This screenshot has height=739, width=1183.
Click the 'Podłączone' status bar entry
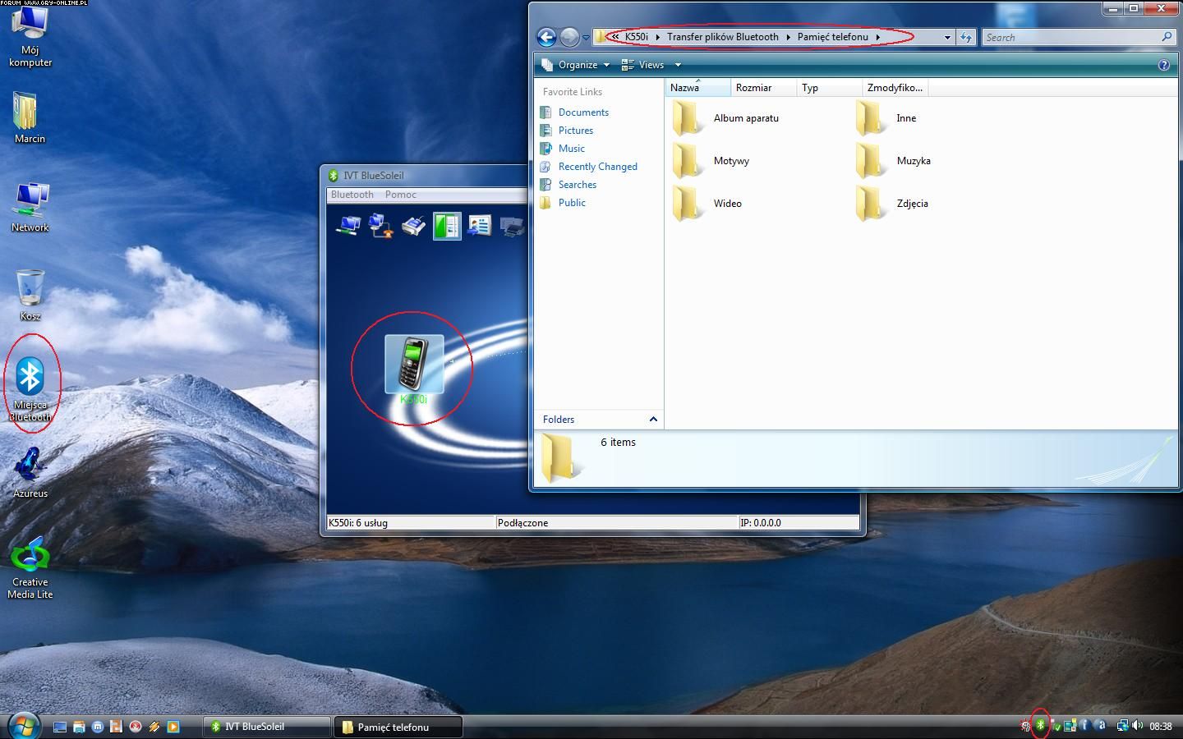coord(522,522)
